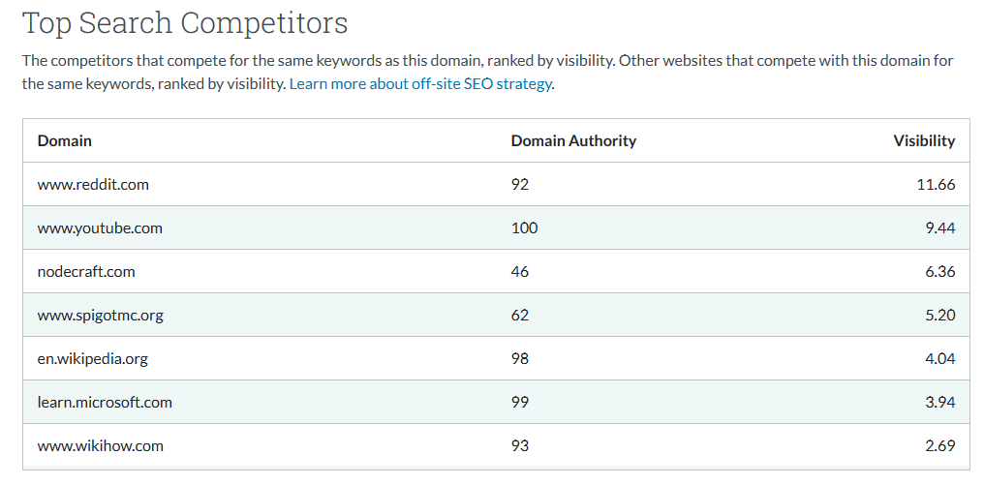984x485 pixels.
Task: Click the Domain Authority column header
Action: click(573, 141)
